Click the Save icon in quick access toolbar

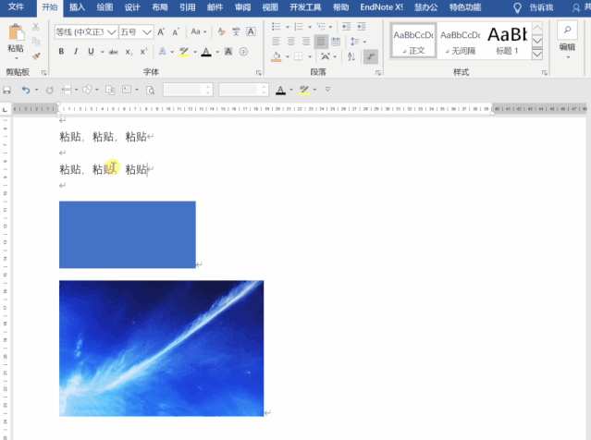(x=7, y=90)
